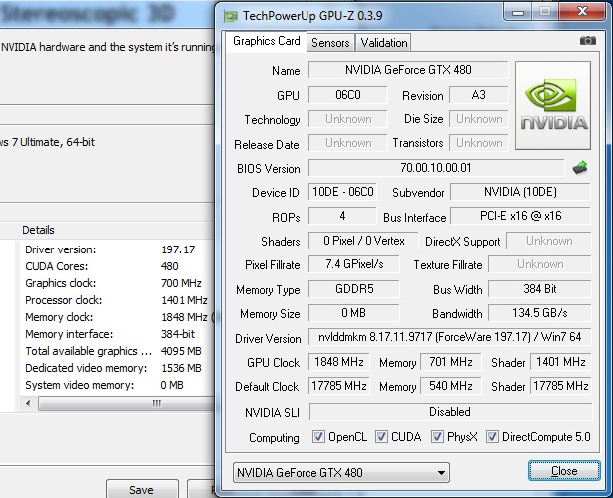Screen dimensions: 613x498
Task: Minimize the GPU-Z window
Action: pos(518,13)
